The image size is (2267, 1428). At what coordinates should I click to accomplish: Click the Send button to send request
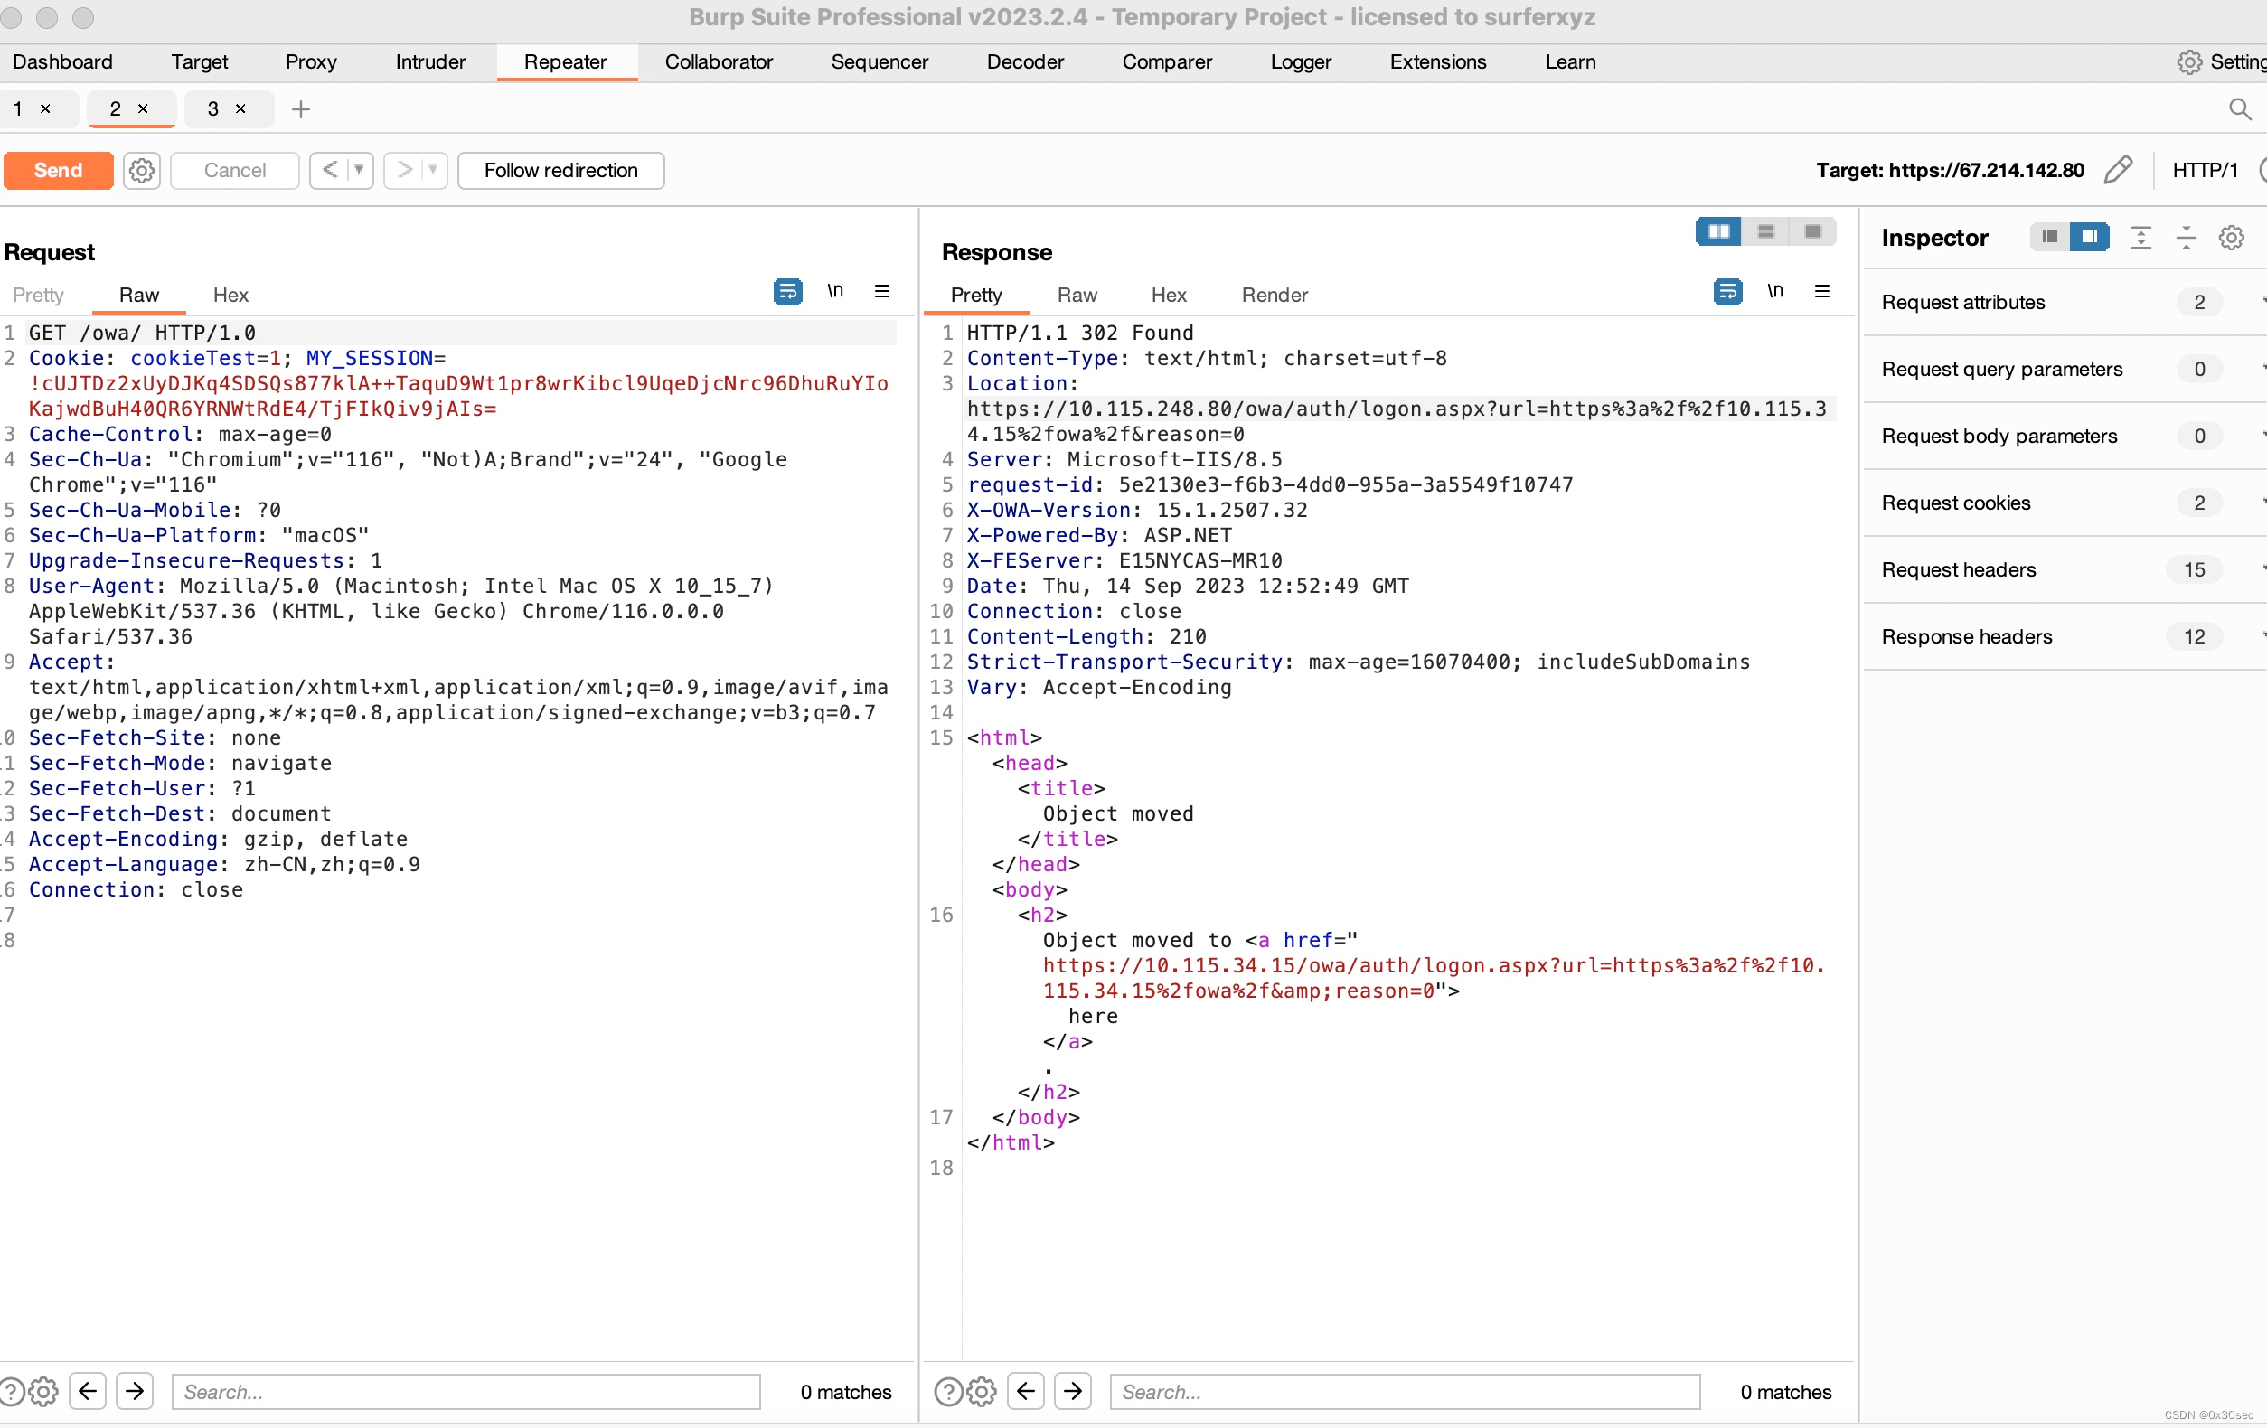56,169
